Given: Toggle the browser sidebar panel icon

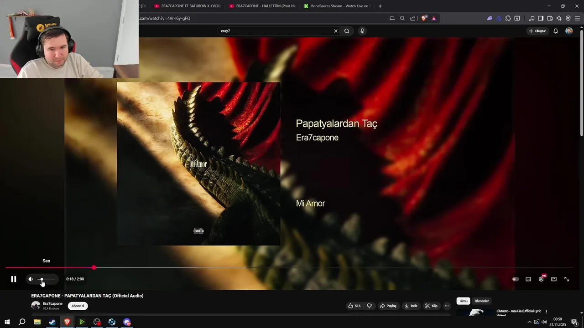Looking at the screenshot, I should click(541, 18).
